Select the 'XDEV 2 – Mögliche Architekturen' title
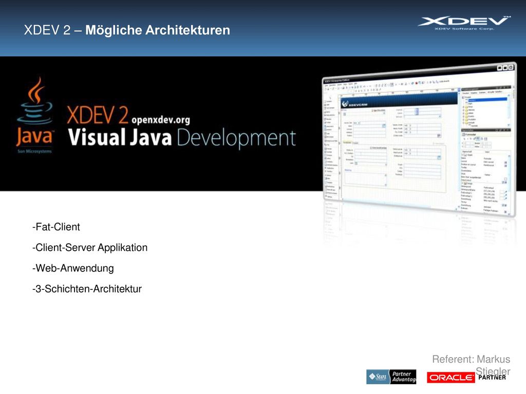Image resolution: width=526 pixels, height=394 pixels. 127,30
